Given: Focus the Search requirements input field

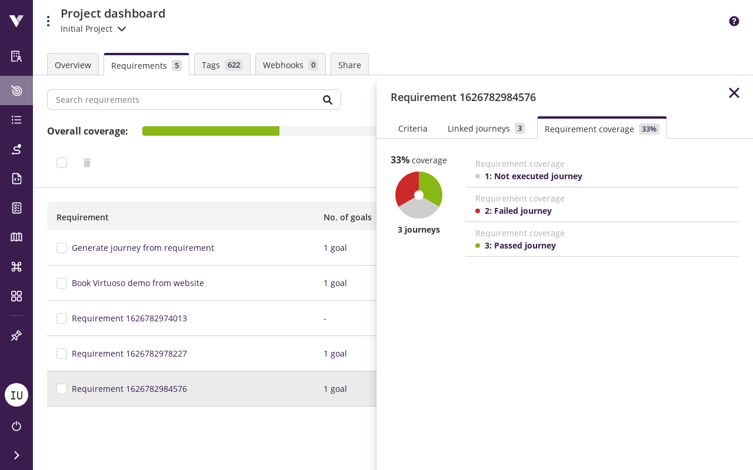Looking at the screenshot, I should tap(182, 100).
